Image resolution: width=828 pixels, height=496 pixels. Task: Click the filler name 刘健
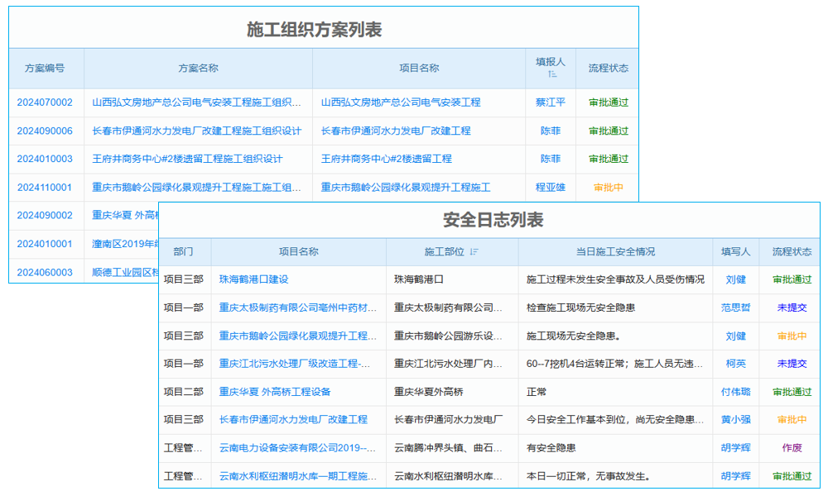pos(735,279)
